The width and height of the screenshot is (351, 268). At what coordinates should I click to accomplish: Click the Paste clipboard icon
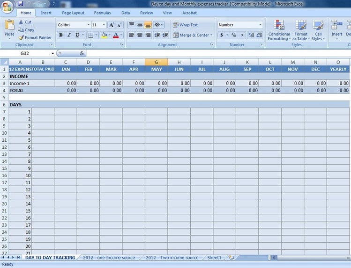(9, 25)
